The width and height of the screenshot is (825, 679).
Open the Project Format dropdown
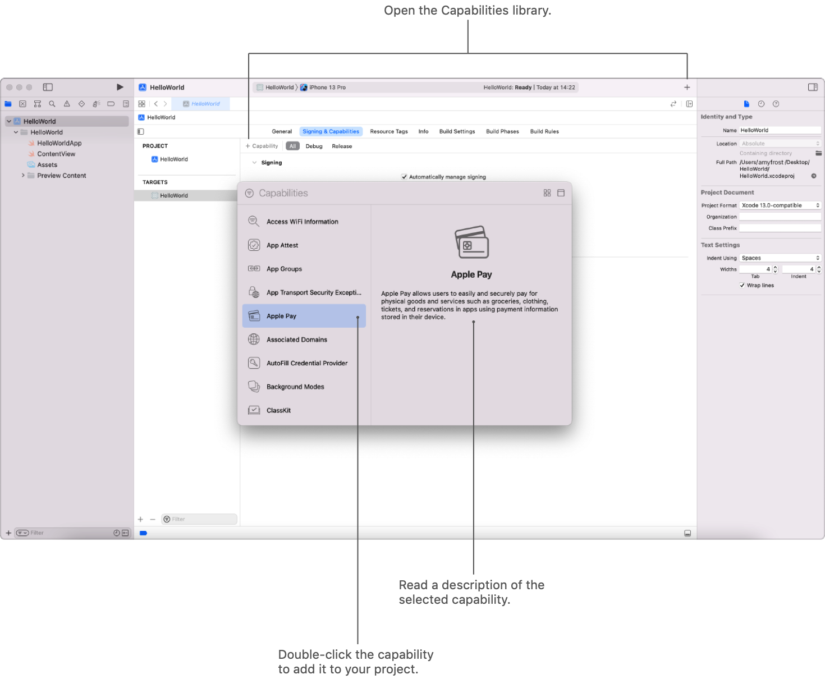(780, 205)
